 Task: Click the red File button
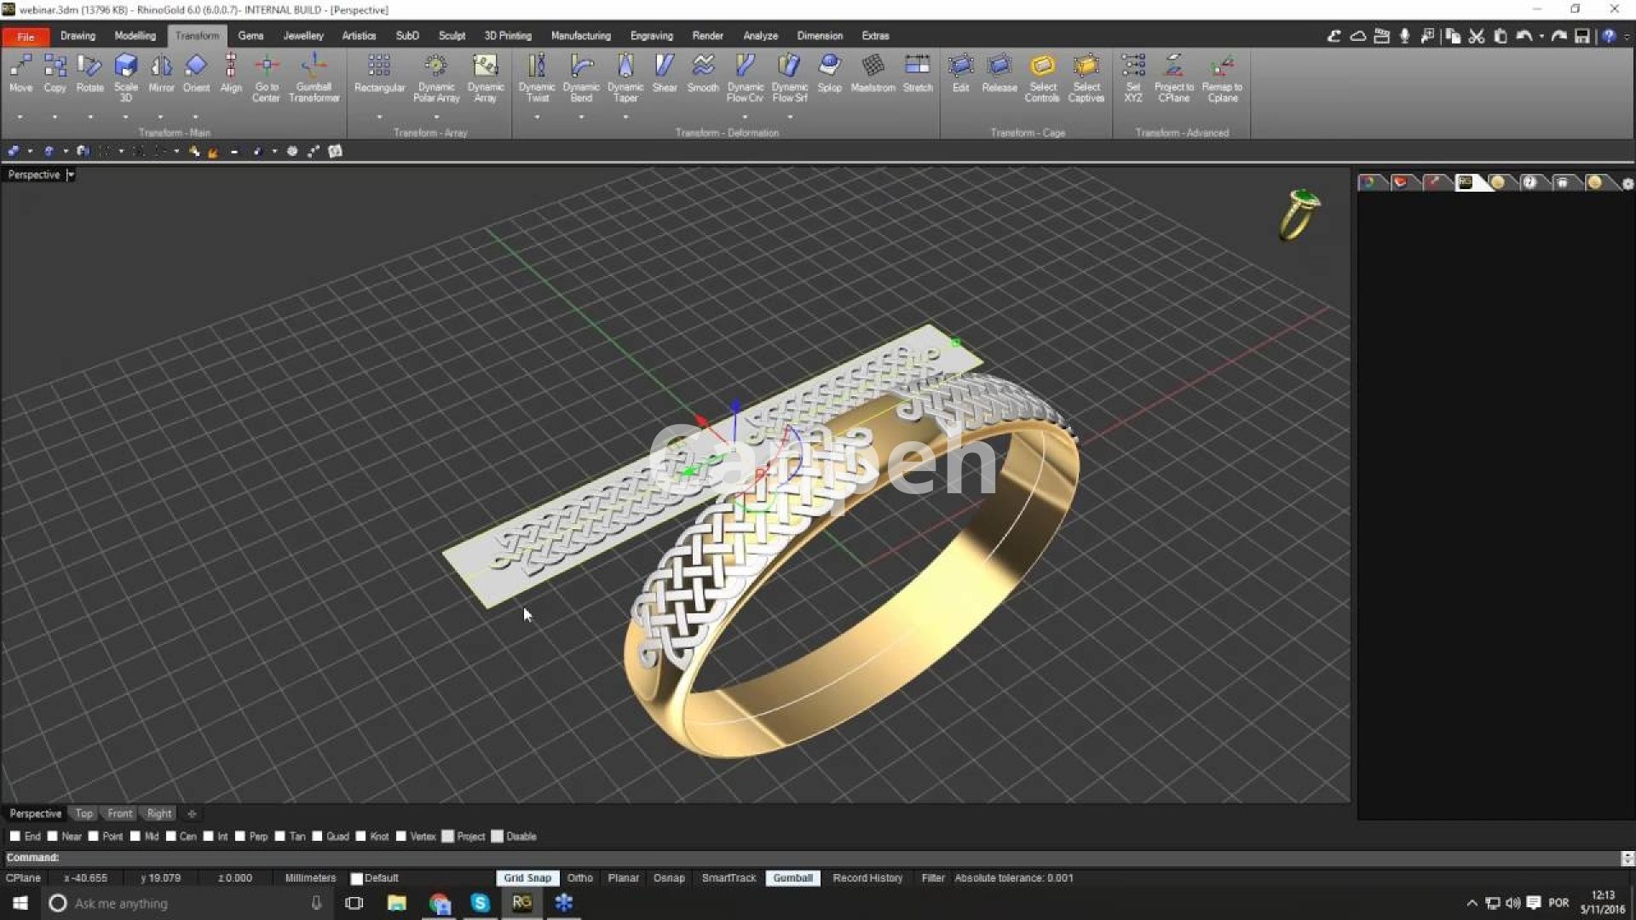[26, 37]
